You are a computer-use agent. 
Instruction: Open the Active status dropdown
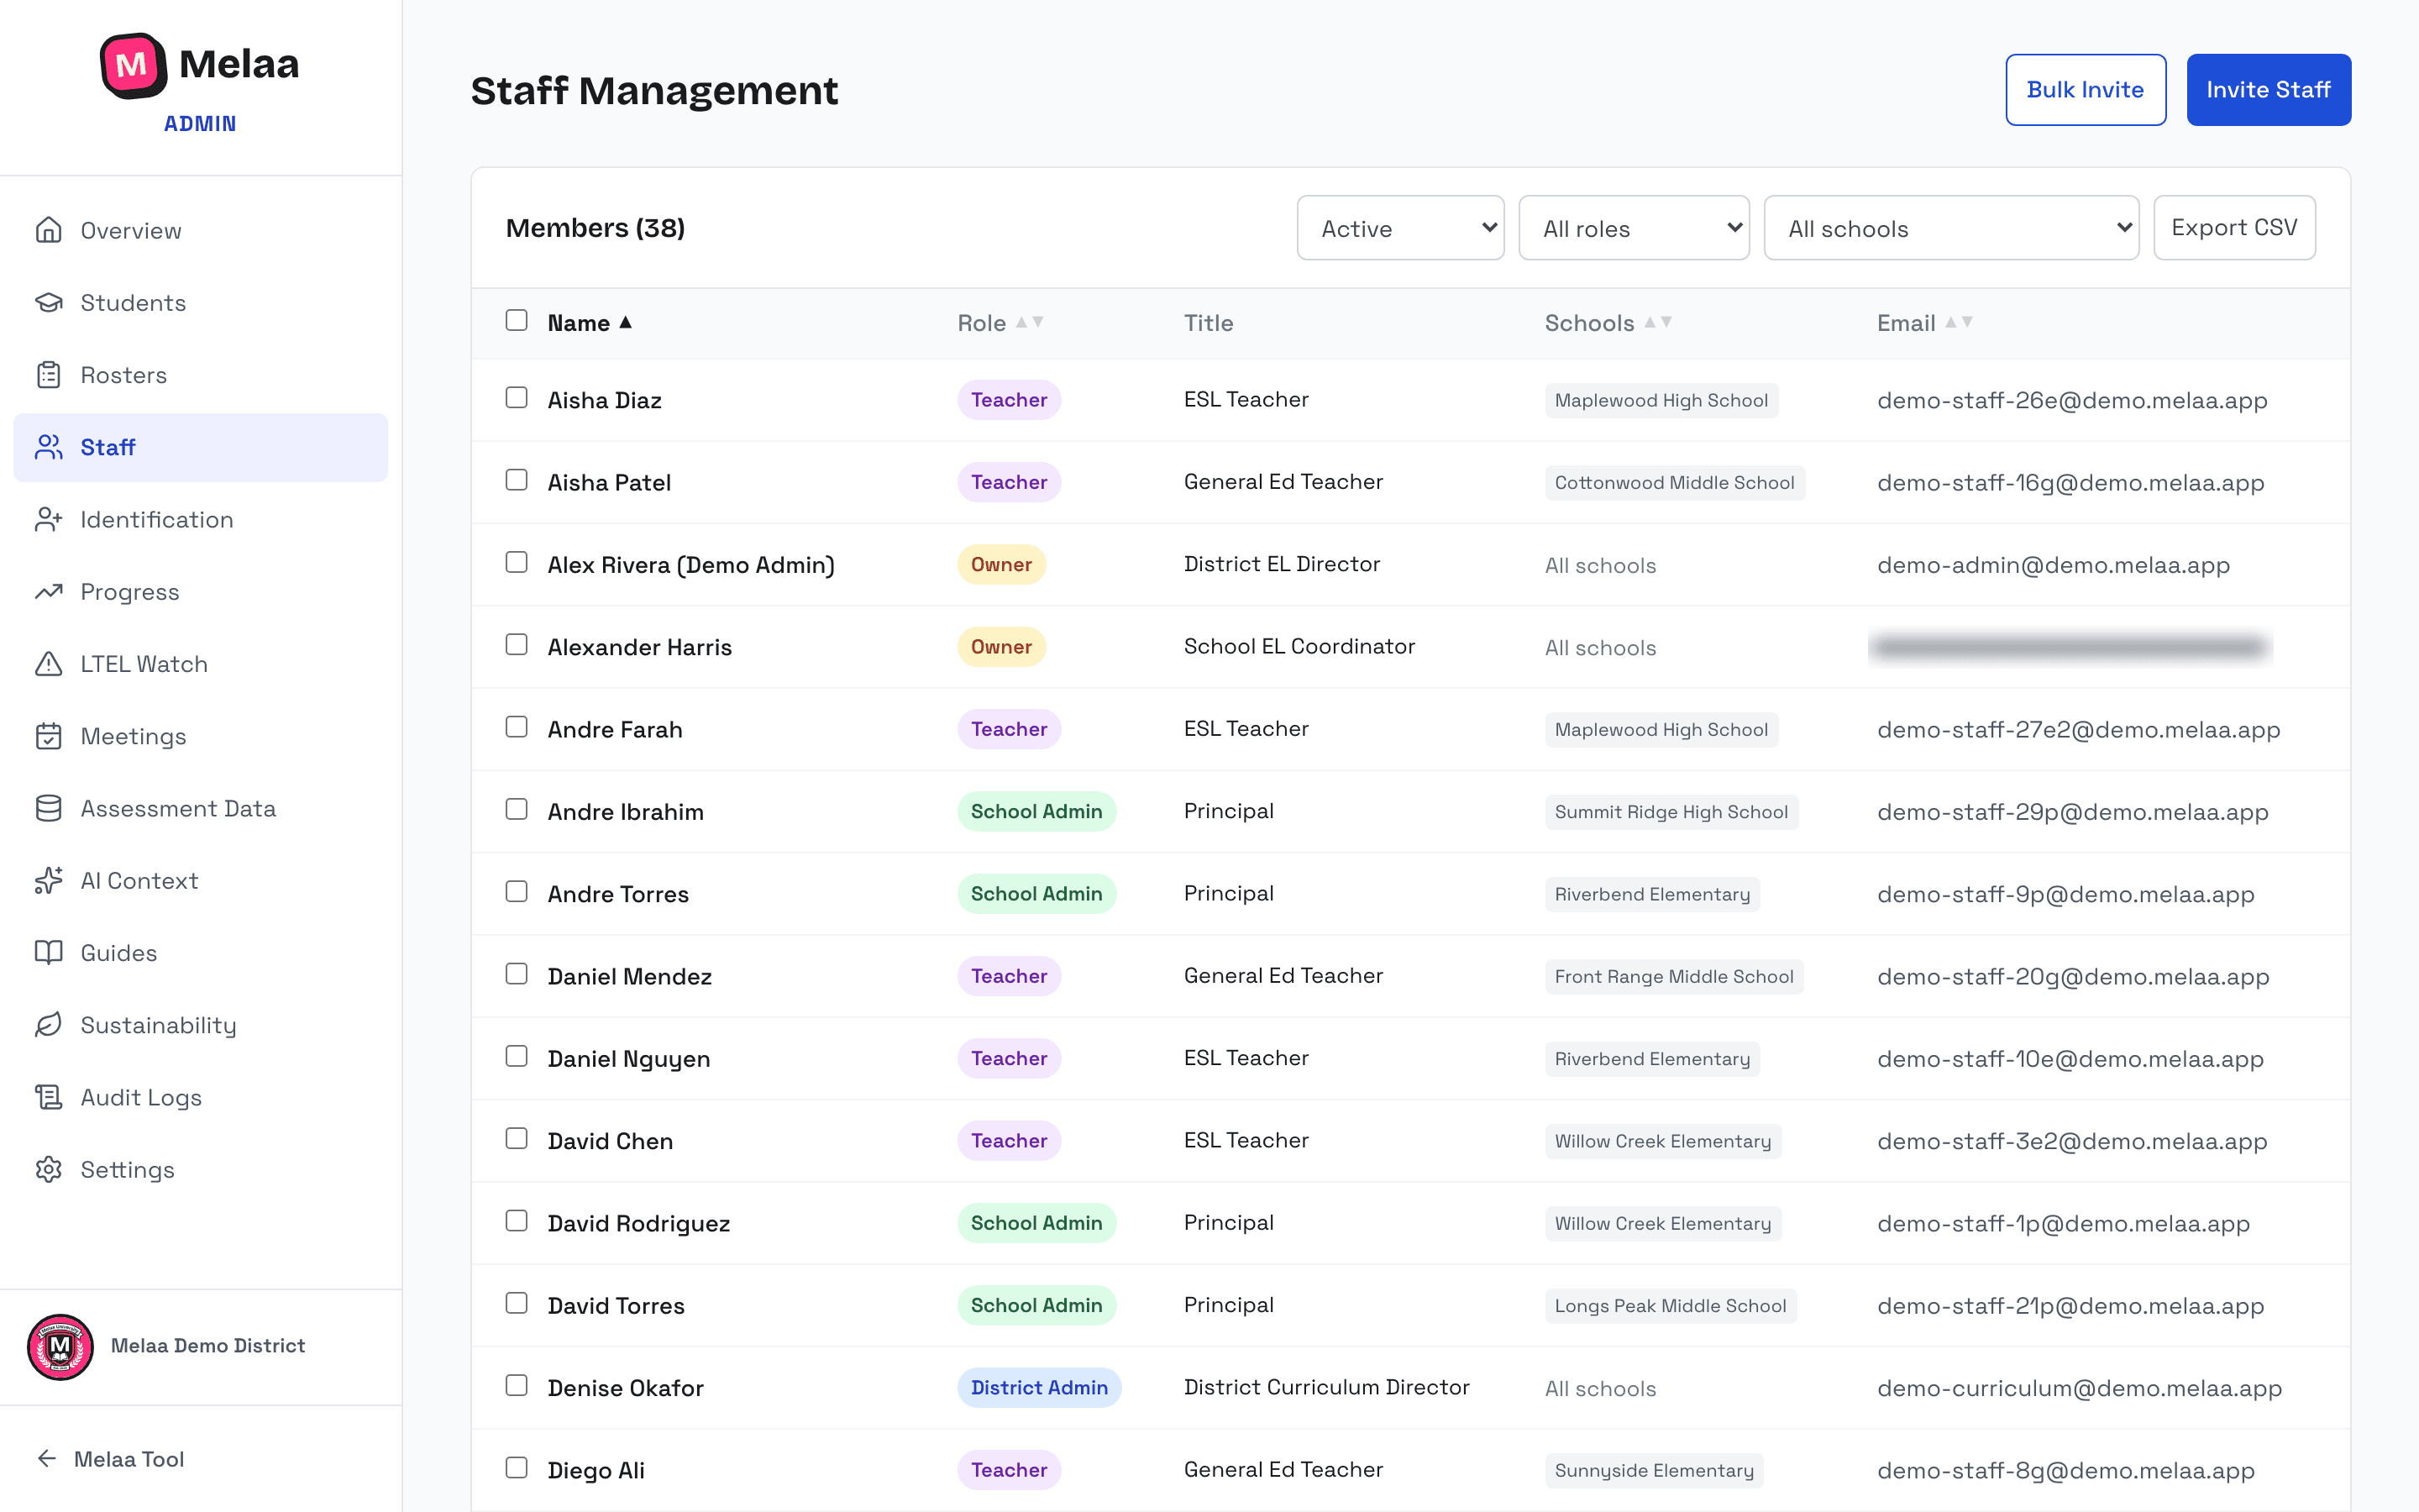tap(1400, 228)
